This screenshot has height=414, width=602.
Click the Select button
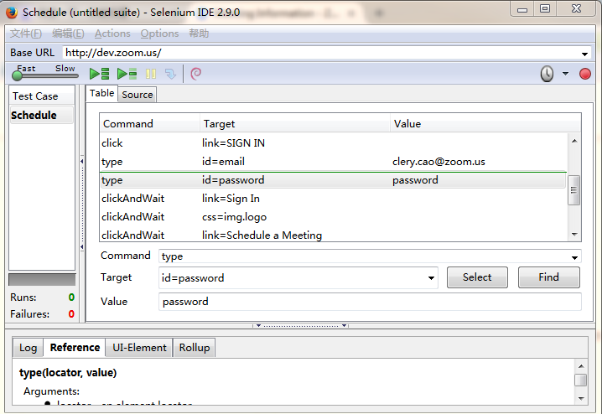(477, 277)
